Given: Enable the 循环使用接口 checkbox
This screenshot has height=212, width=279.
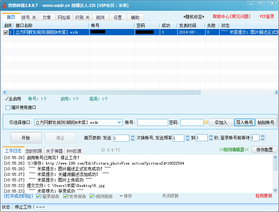Looking at the screenshot, I should point(8,107).
